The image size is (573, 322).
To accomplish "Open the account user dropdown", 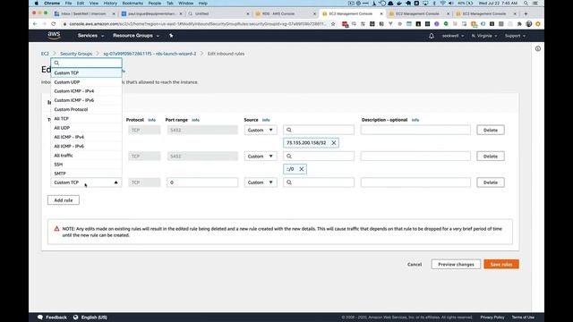I will pyautogui.click(x=453, y=36).
